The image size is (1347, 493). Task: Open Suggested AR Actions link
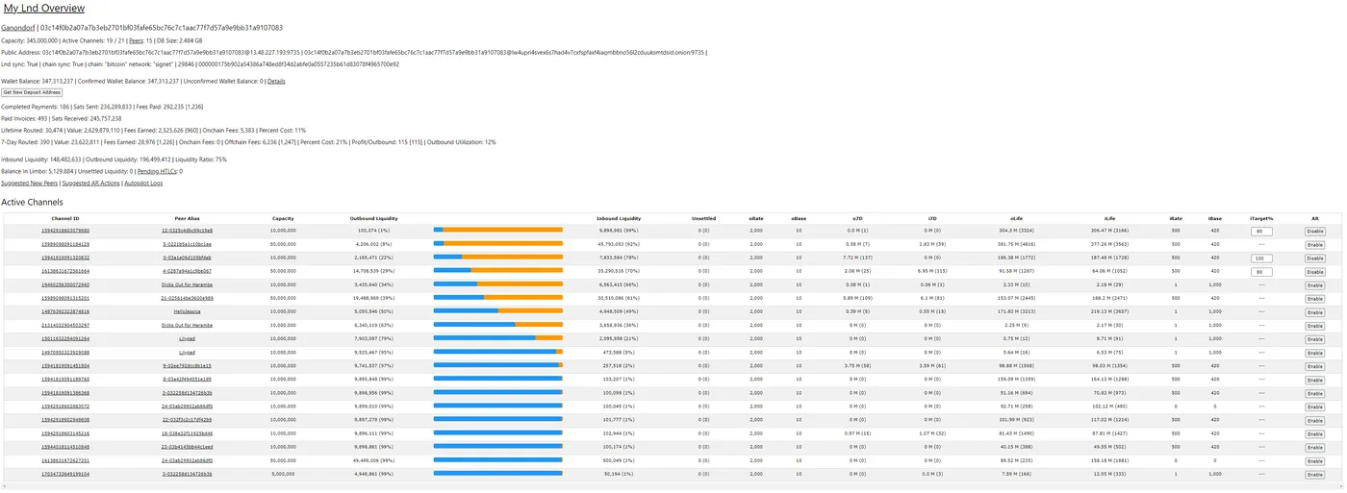point(91,183)
